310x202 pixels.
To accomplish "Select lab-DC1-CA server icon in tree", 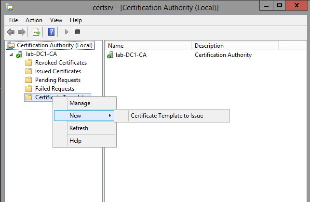I will coord(19,54).
